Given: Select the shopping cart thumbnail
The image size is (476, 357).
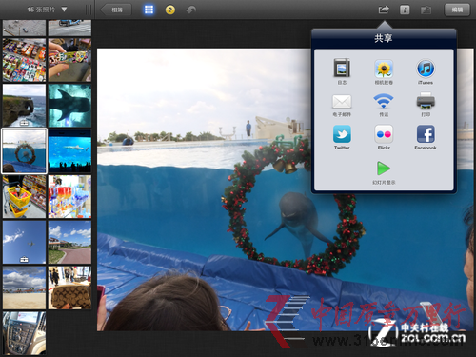Looking at the screenshot, I should click(x=25, y=196).
